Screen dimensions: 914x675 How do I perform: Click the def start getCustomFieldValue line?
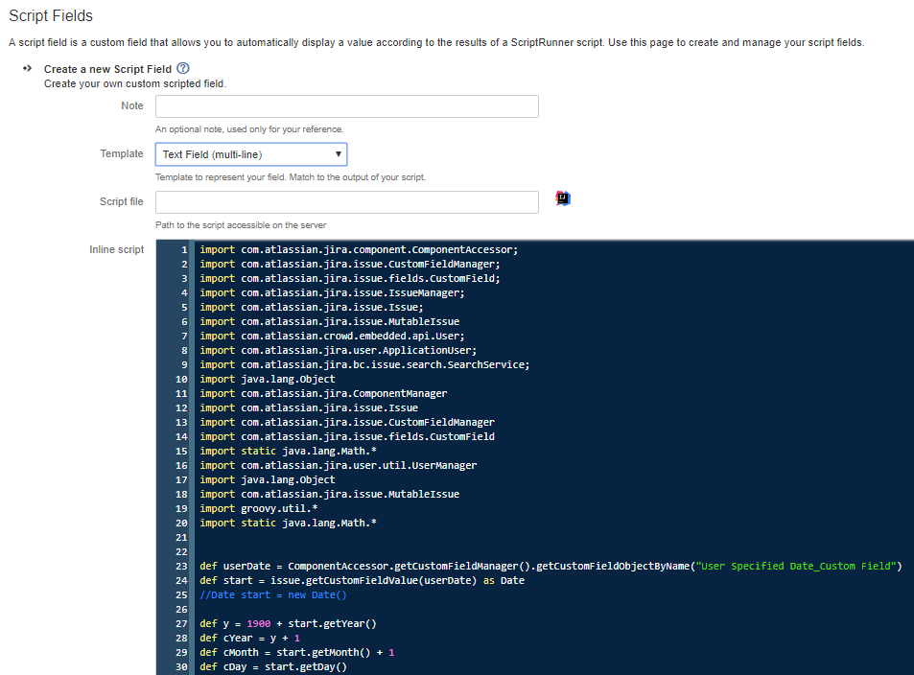(x=362, y=581)
